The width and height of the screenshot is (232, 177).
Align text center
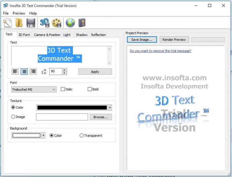coord(24,72)
